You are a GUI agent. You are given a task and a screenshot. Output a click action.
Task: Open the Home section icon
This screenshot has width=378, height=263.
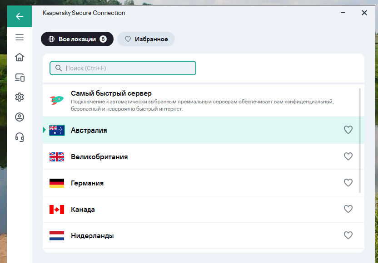(20, 57)
